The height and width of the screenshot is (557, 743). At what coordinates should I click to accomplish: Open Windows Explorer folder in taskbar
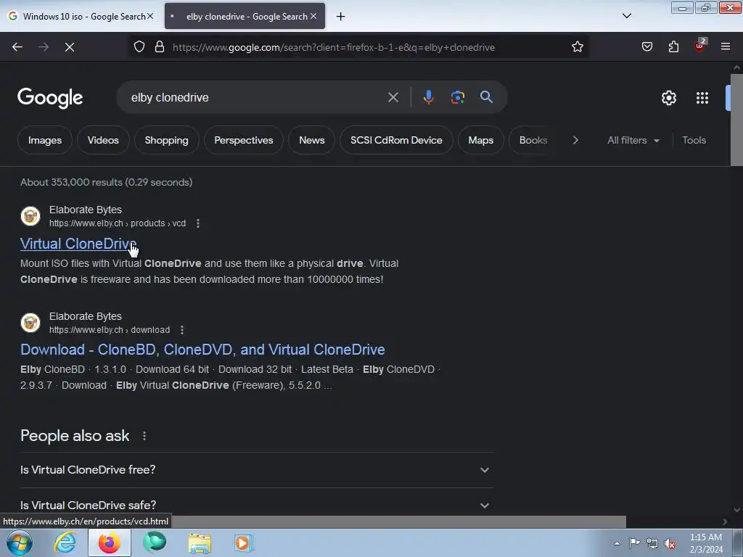point(200,543)
